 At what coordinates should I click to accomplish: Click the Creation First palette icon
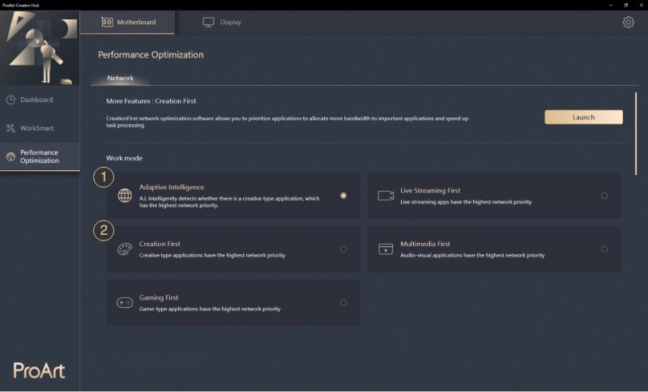[x=125, y=249]
